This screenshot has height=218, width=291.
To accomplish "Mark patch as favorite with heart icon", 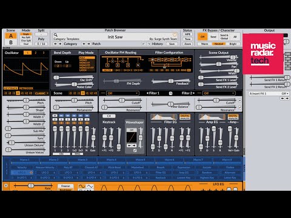I will [175, 35].
